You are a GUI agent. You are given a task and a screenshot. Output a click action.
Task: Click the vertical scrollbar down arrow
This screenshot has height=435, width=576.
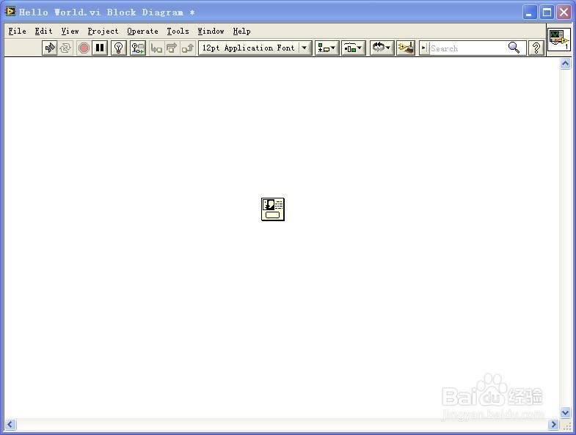(x=565, y=412)
